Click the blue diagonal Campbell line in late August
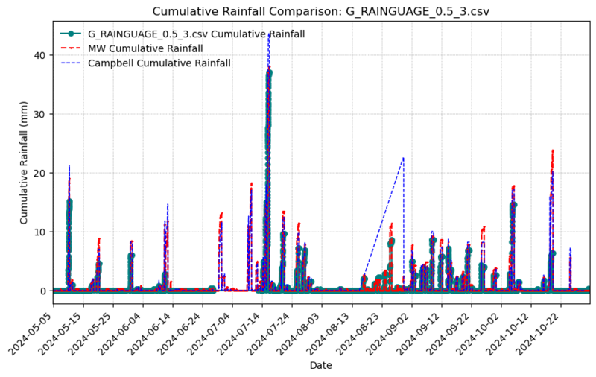This screenshot has height=377, width=596. (x=383, y=215)
